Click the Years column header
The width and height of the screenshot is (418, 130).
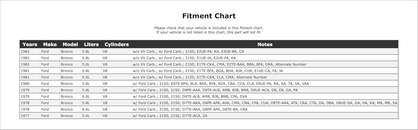click(30, 44)
